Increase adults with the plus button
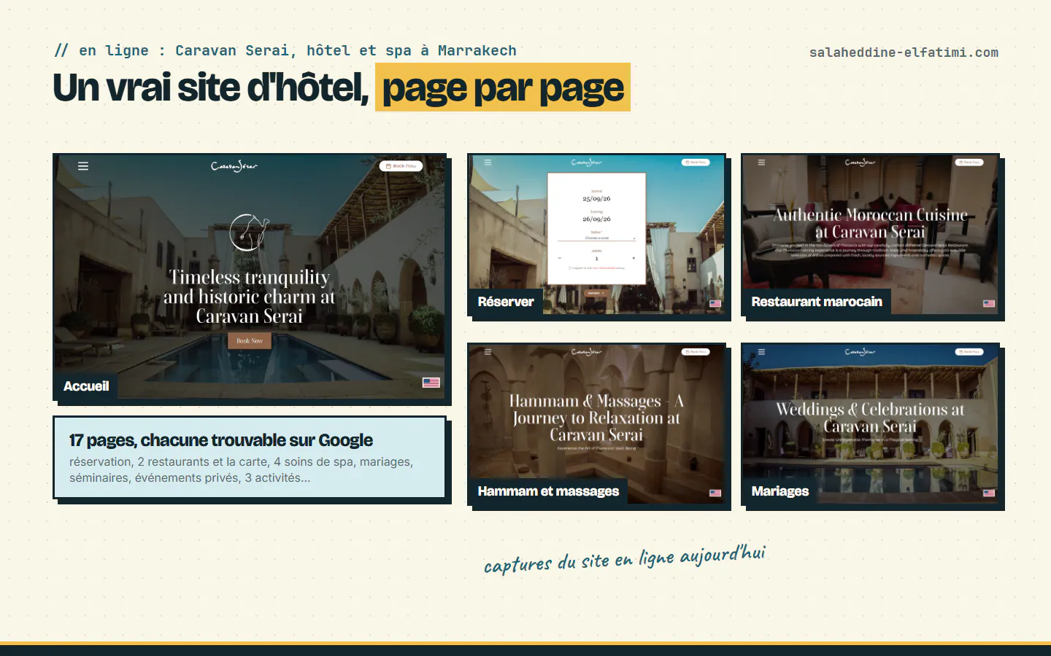Screen dimensions: 1051x656 pyautogui.click(x=634, y=258)
